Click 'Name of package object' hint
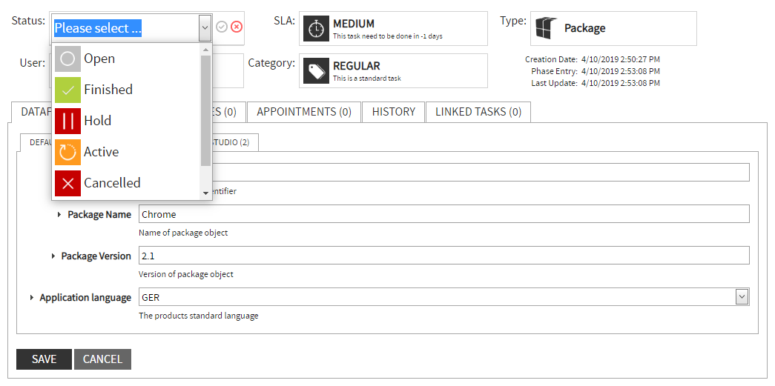Image resolution: width=775 pixels, height=386 pixels. 183,233
